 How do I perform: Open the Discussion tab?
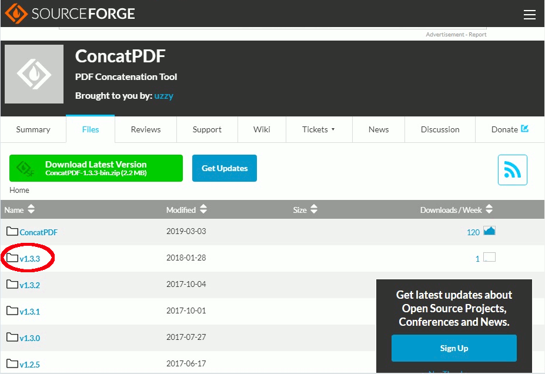tap(440, 129)
